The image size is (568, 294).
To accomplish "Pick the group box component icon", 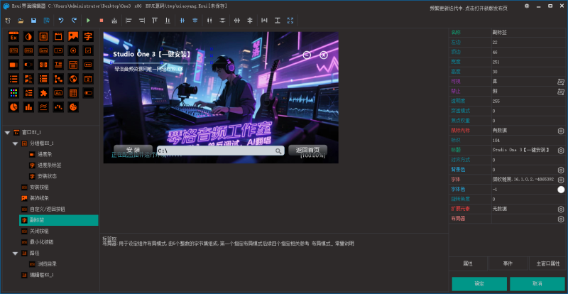I will pyautogui.click(x=43, y=37).
